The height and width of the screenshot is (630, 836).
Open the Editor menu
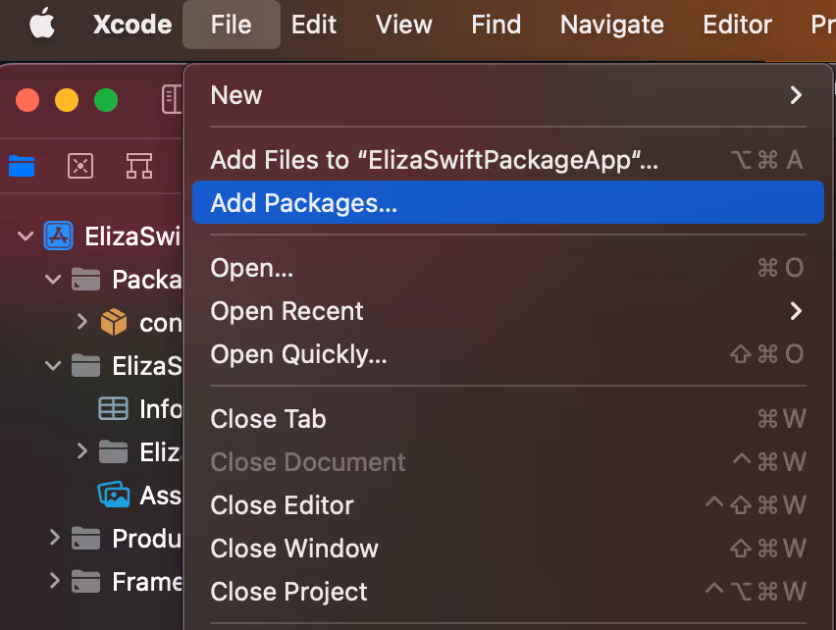tap(737, 26)
